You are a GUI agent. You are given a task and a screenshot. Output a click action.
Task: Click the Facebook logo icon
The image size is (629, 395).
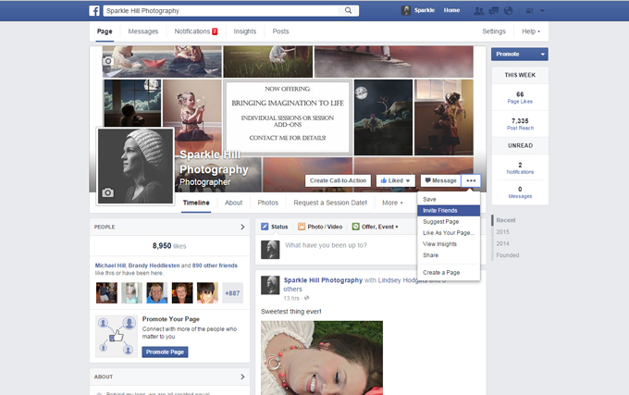tap(94, 11)
